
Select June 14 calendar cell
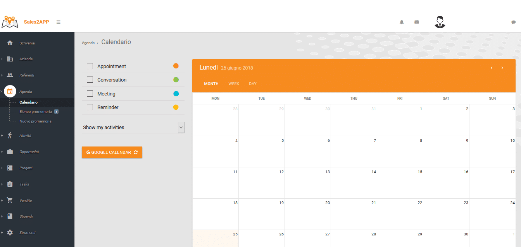[x=354, y=182]
